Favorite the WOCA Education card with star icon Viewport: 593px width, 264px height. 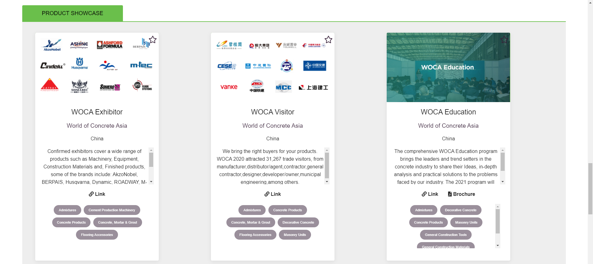pos(504,40)
